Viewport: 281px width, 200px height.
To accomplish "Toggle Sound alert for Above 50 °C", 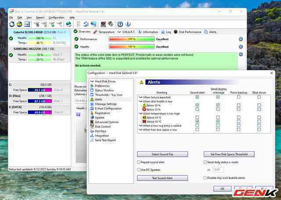I will (x=197, y=121).
